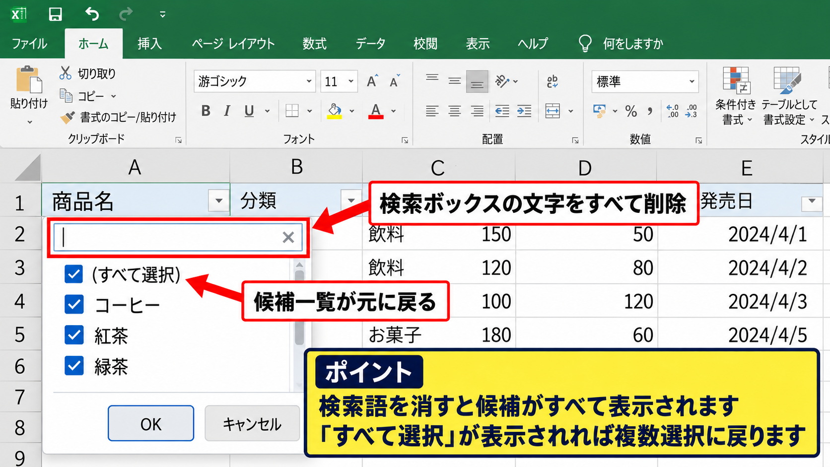Undo the last action
The height and width of the screenshot is (467, 830).
tap(92, 14)
